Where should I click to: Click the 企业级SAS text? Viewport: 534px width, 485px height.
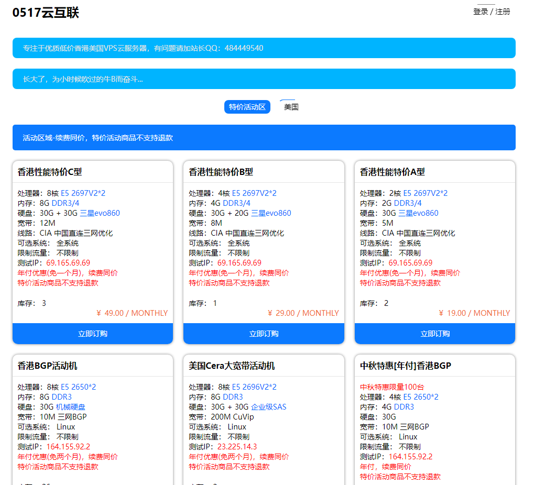269,407
